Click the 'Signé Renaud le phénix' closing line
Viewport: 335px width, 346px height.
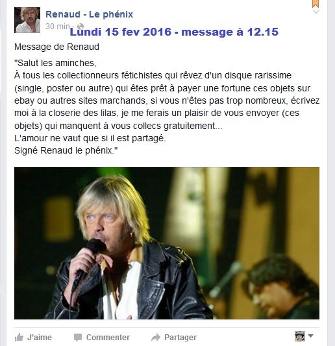click(x=66, y=151)
